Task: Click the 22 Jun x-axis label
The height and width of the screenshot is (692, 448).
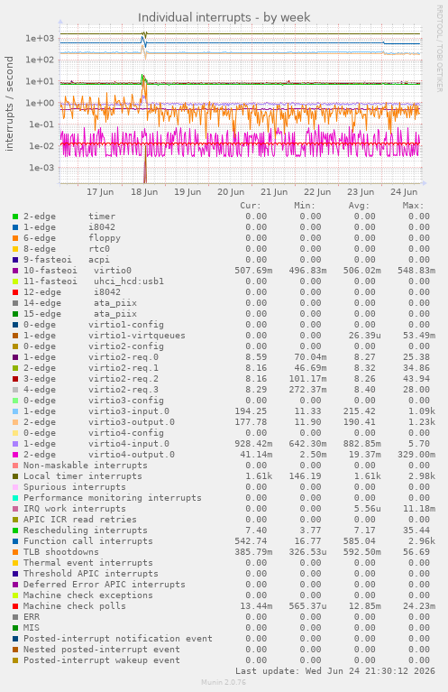Action: tap(317, 192)
